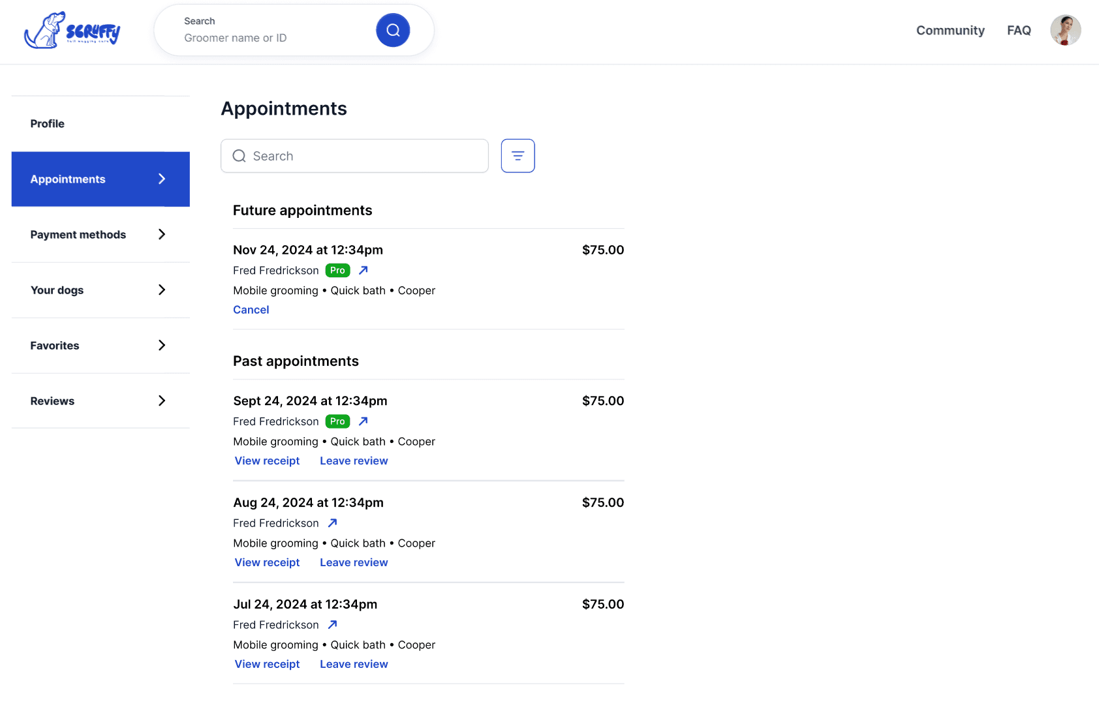
Task: Click the blue groomer search button
Action: [x=393, y=30]
